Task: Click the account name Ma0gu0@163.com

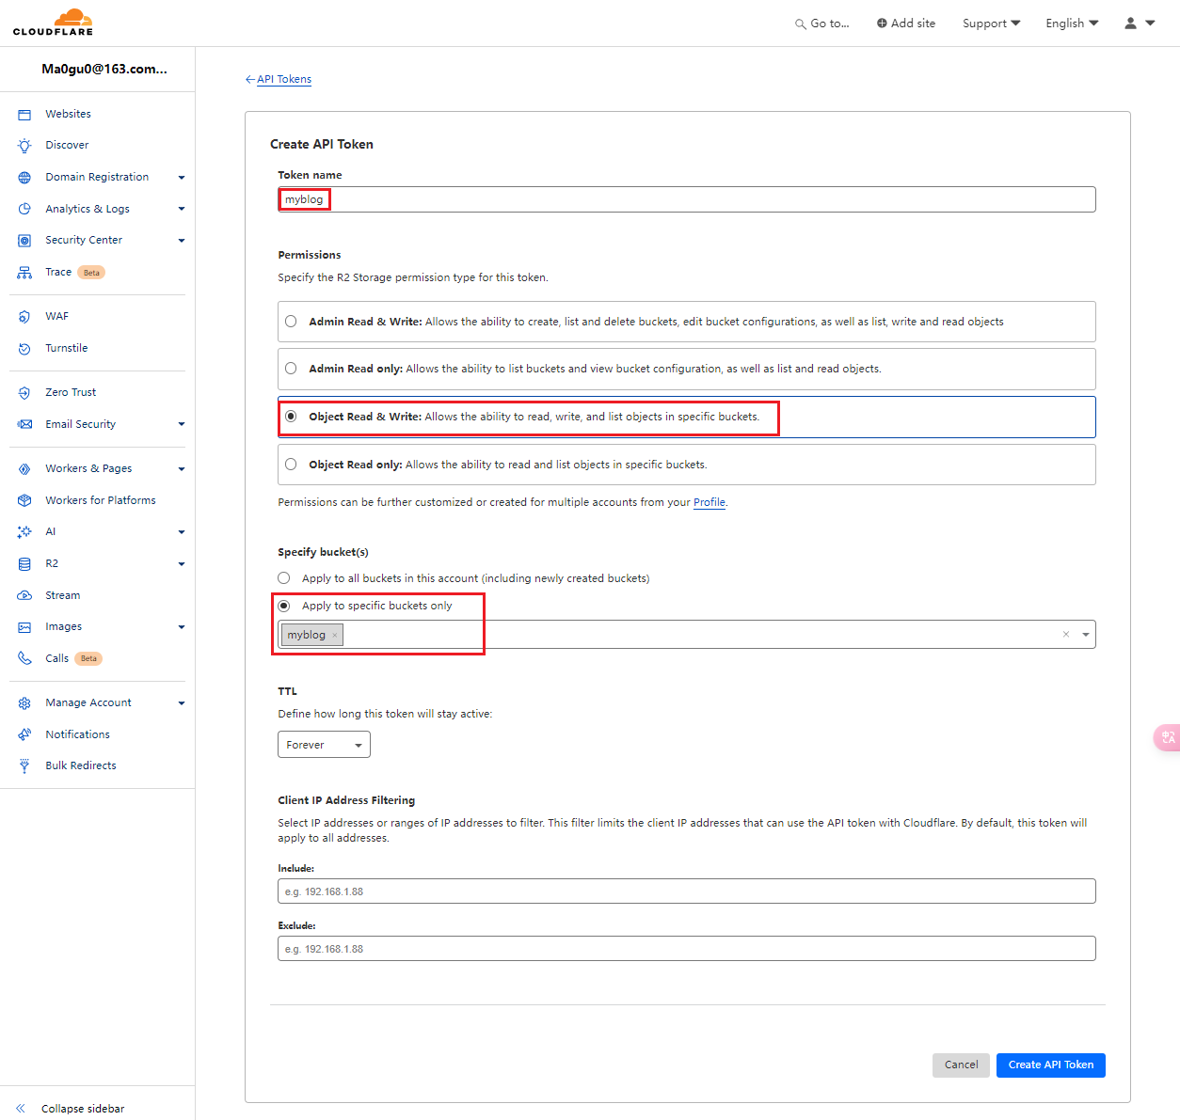Action: (104, 69)
